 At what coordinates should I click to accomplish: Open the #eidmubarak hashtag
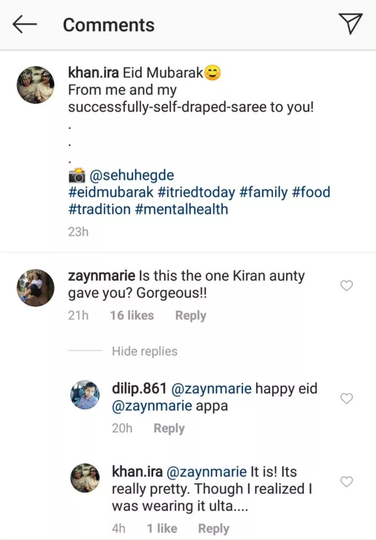pyautogui.click(x=110, y=193)
